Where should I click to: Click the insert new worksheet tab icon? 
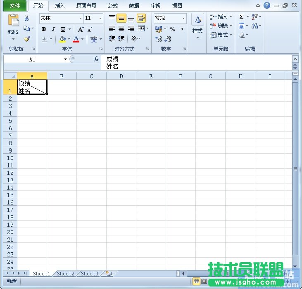point(109,273)
